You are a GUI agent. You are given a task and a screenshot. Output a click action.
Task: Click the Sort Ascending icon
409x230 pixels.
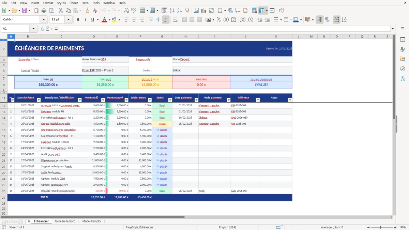point(172,10)
